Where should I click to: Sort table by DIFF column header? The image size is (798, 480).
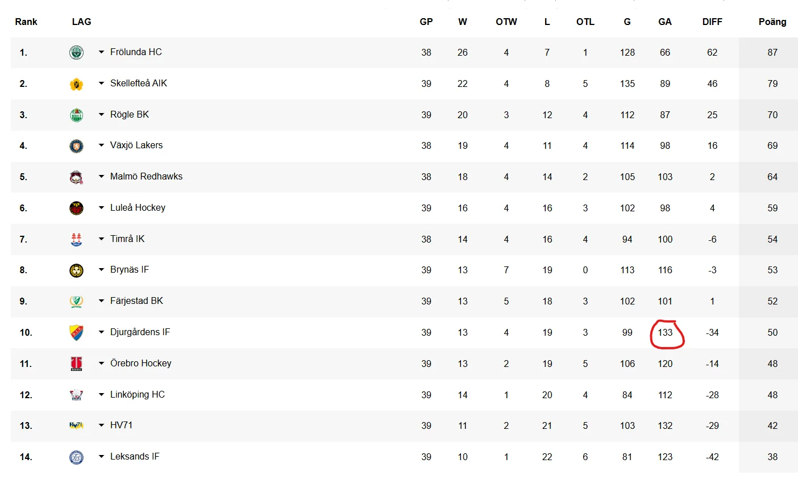(x=712, y=22)
